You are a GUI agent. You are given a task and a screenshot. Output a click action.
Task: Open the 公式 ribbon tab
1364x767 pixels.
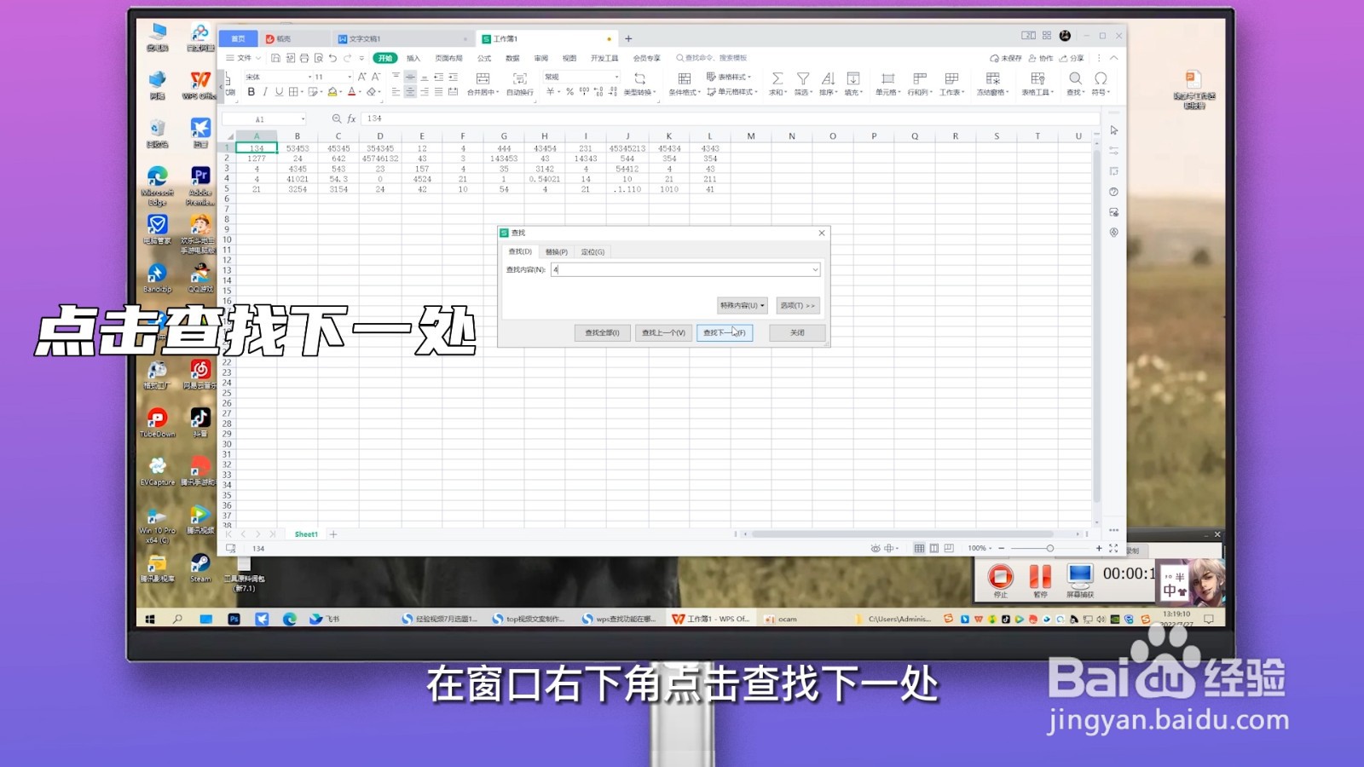point(484,58)
